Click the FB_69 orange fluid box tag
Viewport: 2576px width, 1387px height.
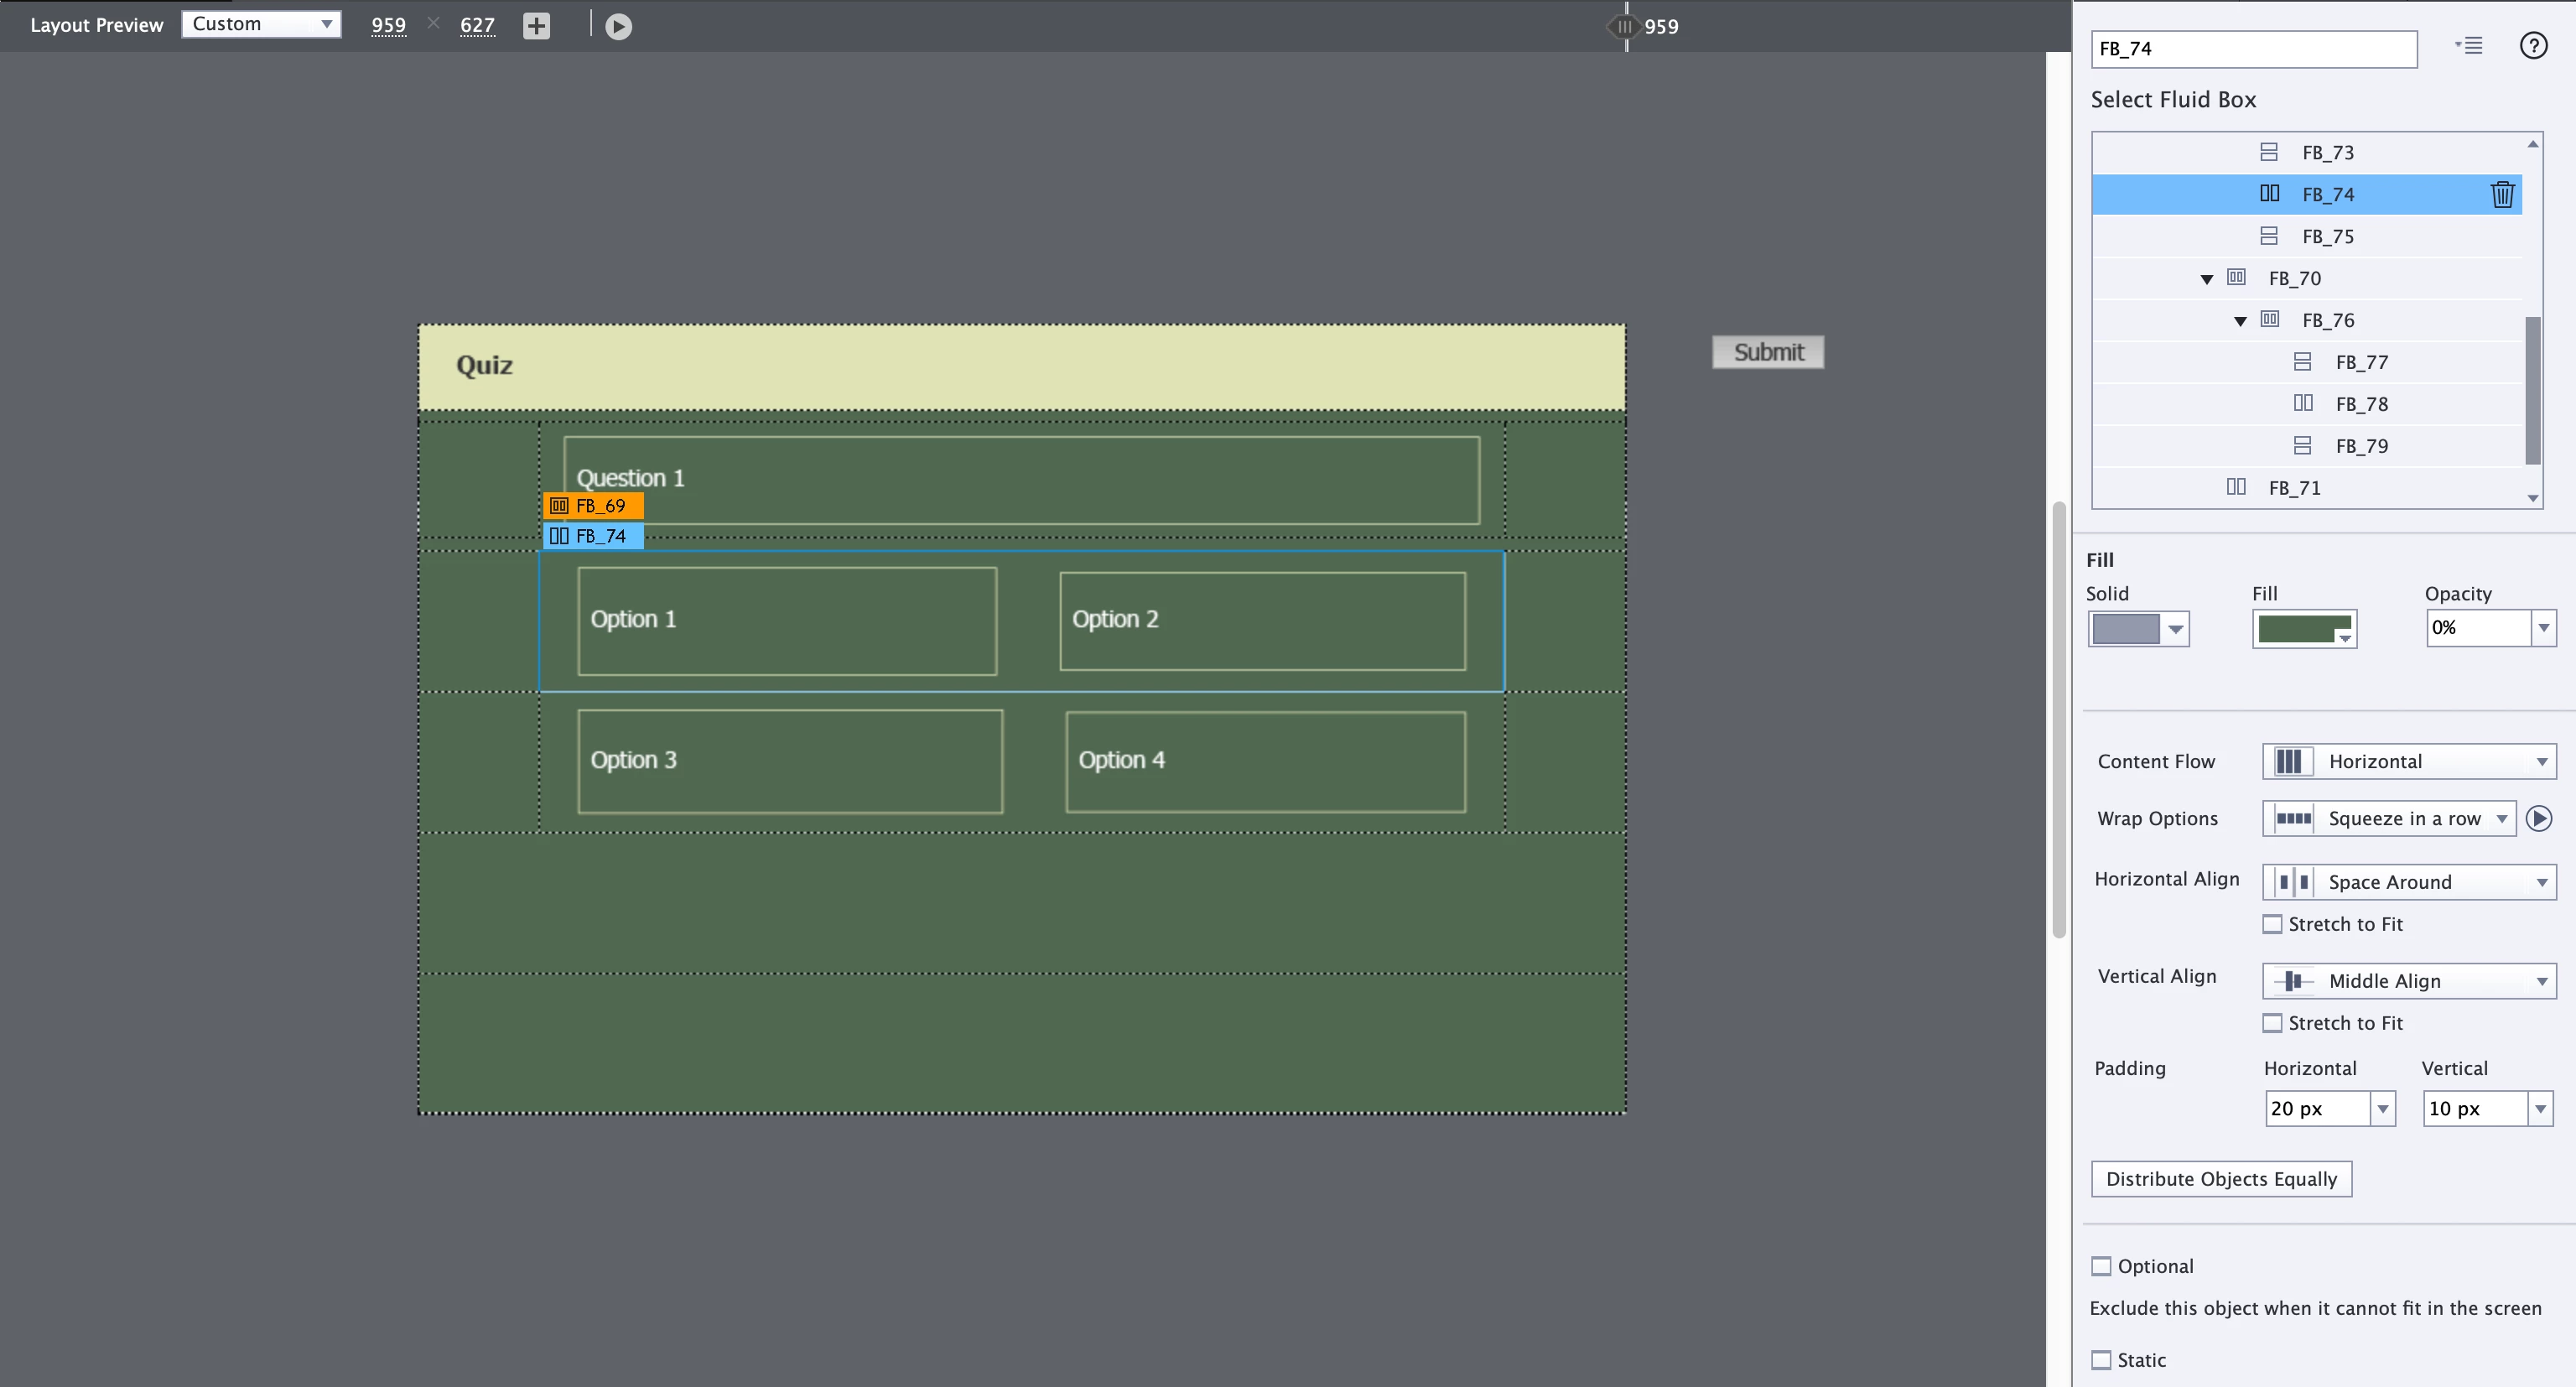tap(593, 506)
